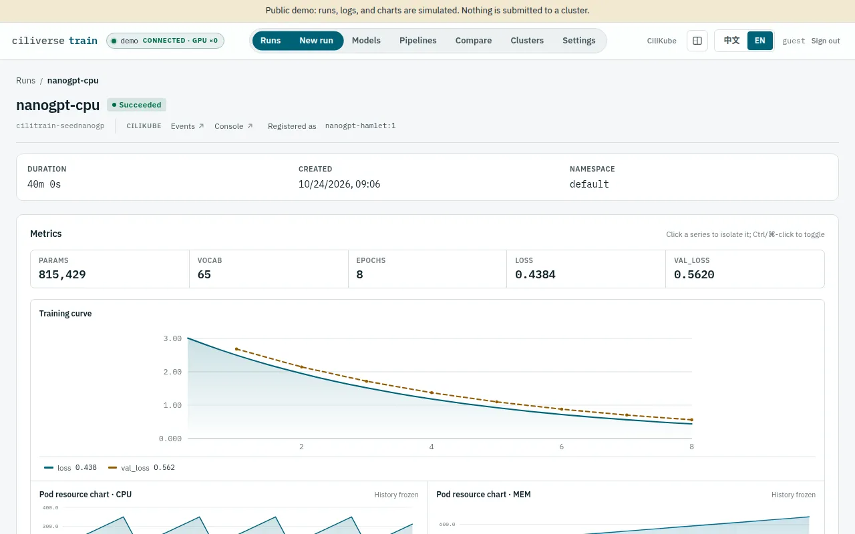Open the CiliKube link
Viewport: 855px width, 534px height.
coord(662,41)
